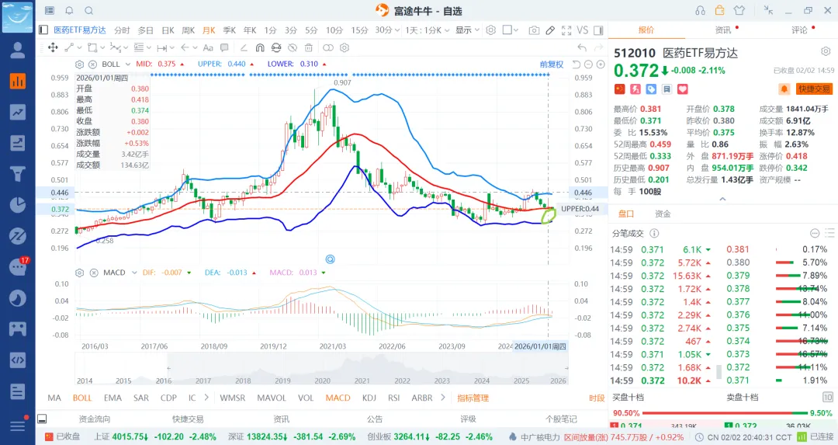The height and width of the screenshot is (445, 838).
Task: Open the chart layout square dropdown
Action: pos(511,30)
